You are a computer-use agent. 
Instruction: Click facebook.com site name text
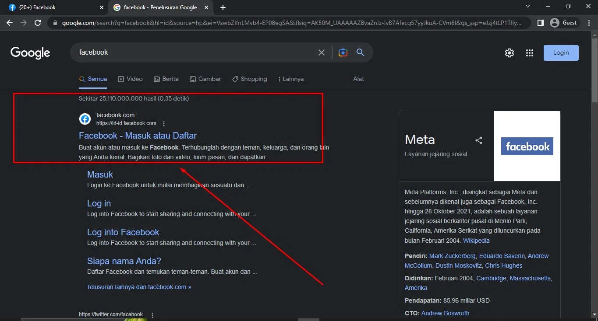click(x=115, y=115)
